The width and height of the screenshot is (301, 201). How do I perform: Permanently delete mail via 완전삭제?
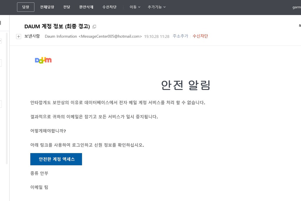pyautogui.click(x=86, y=7)
